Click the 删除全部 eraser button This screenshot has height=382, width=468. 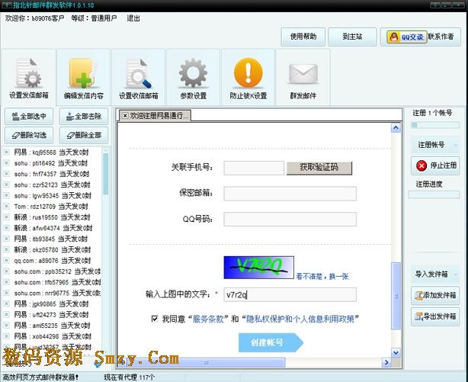pos(84,135)
